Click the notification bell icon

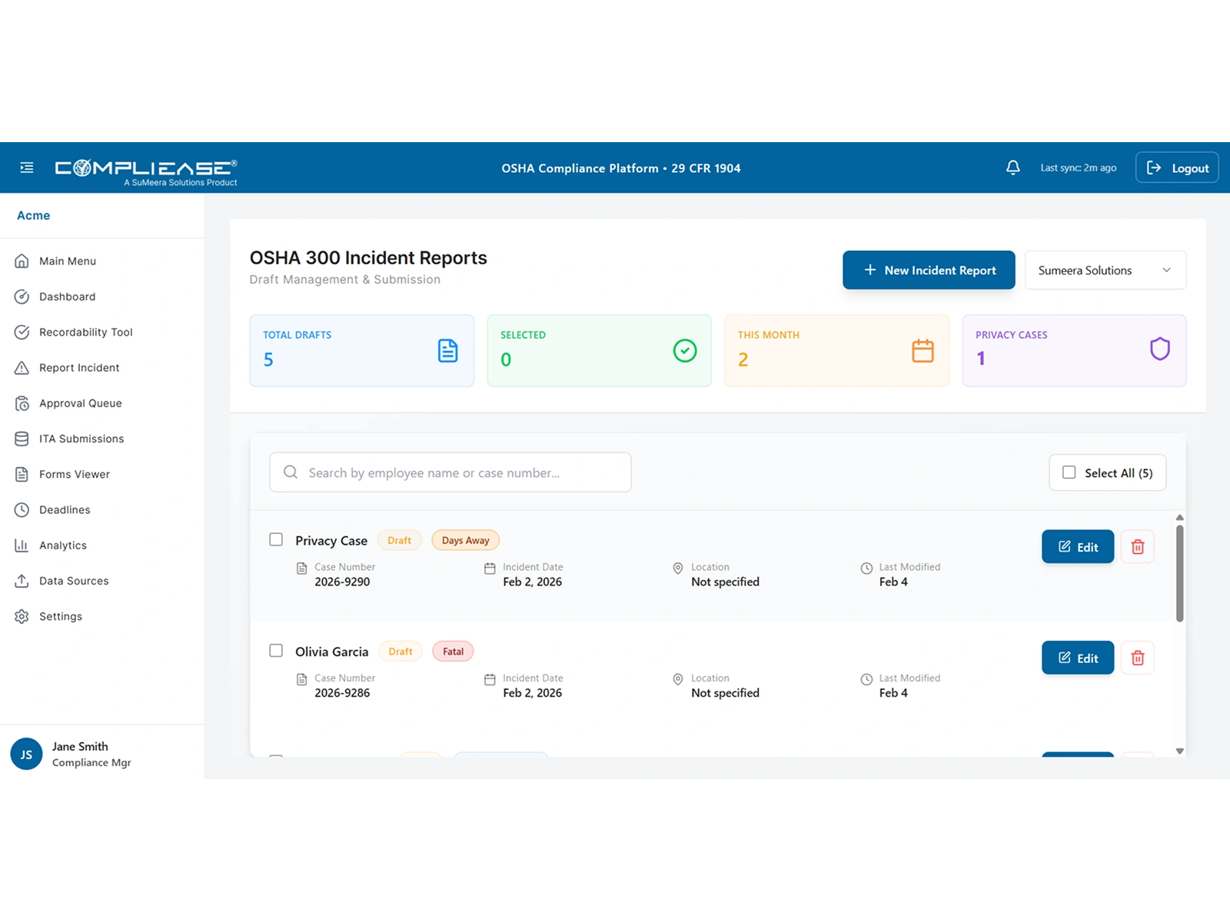coord(1012,167)
